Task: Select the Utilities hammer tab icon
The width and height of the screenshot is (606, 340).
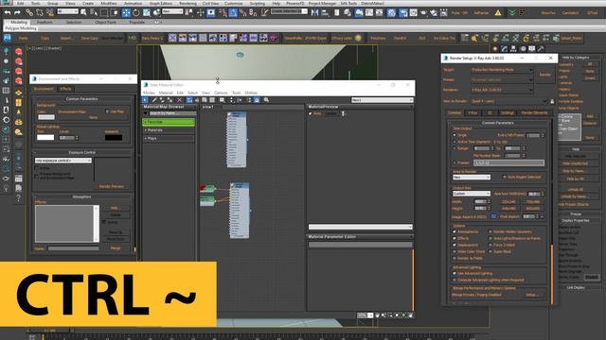Action: (x=541, y=48)
